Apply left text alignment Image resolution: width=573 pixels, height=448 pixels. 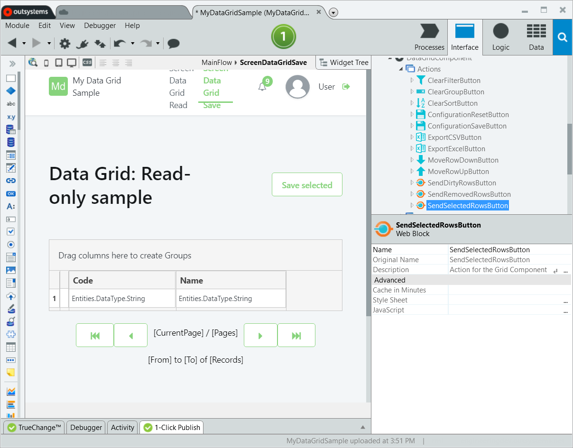(103, 62)
